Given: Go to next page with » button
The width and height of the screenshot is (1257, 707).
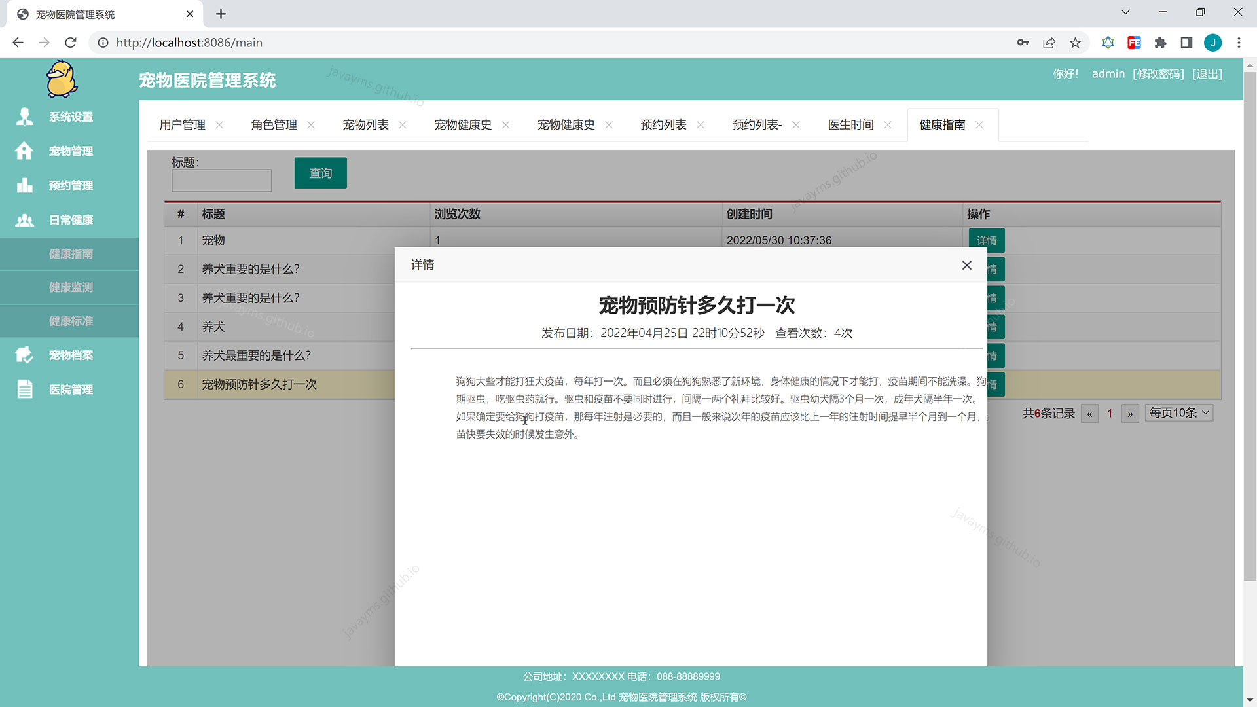Looking at the screenshot, I should click(x=1130, y=414).
